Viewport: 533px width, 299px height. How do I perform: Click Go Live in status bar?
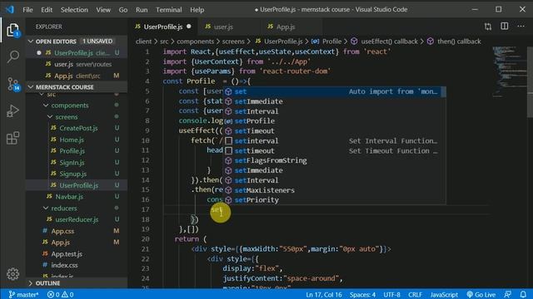pyautogui.click(x=481, y=294)
